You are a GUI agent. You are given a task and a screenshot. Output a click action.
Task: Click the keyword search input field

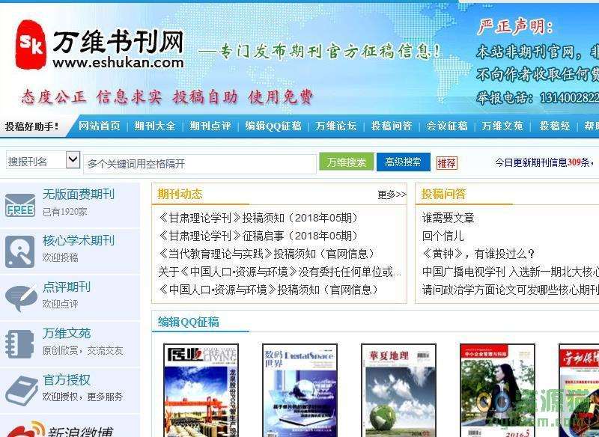pyautogui.click(x=200, y=164)
